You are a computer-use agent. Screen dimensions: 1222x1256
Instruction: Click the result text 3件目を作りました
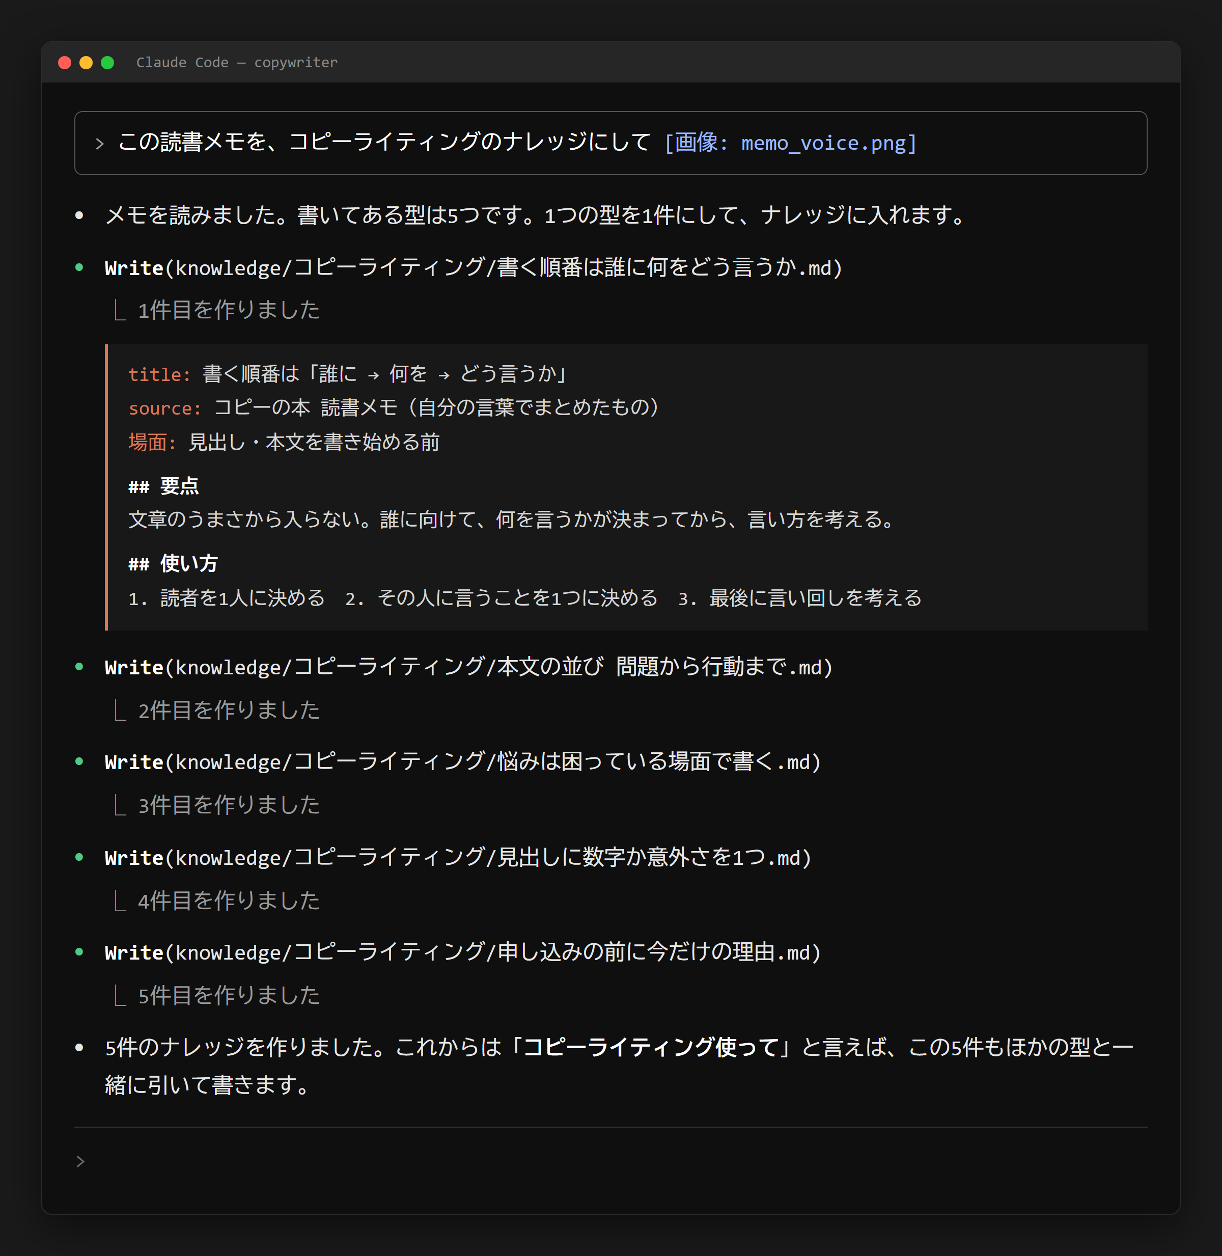click(x=229, y=805)
